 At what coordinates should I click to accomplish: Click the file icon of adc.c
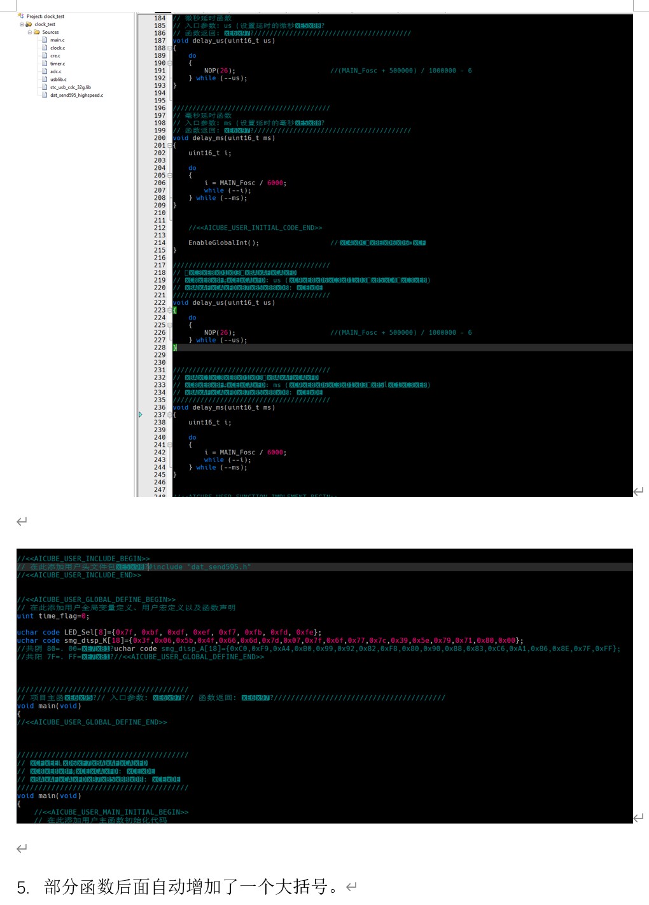point(45,71)
